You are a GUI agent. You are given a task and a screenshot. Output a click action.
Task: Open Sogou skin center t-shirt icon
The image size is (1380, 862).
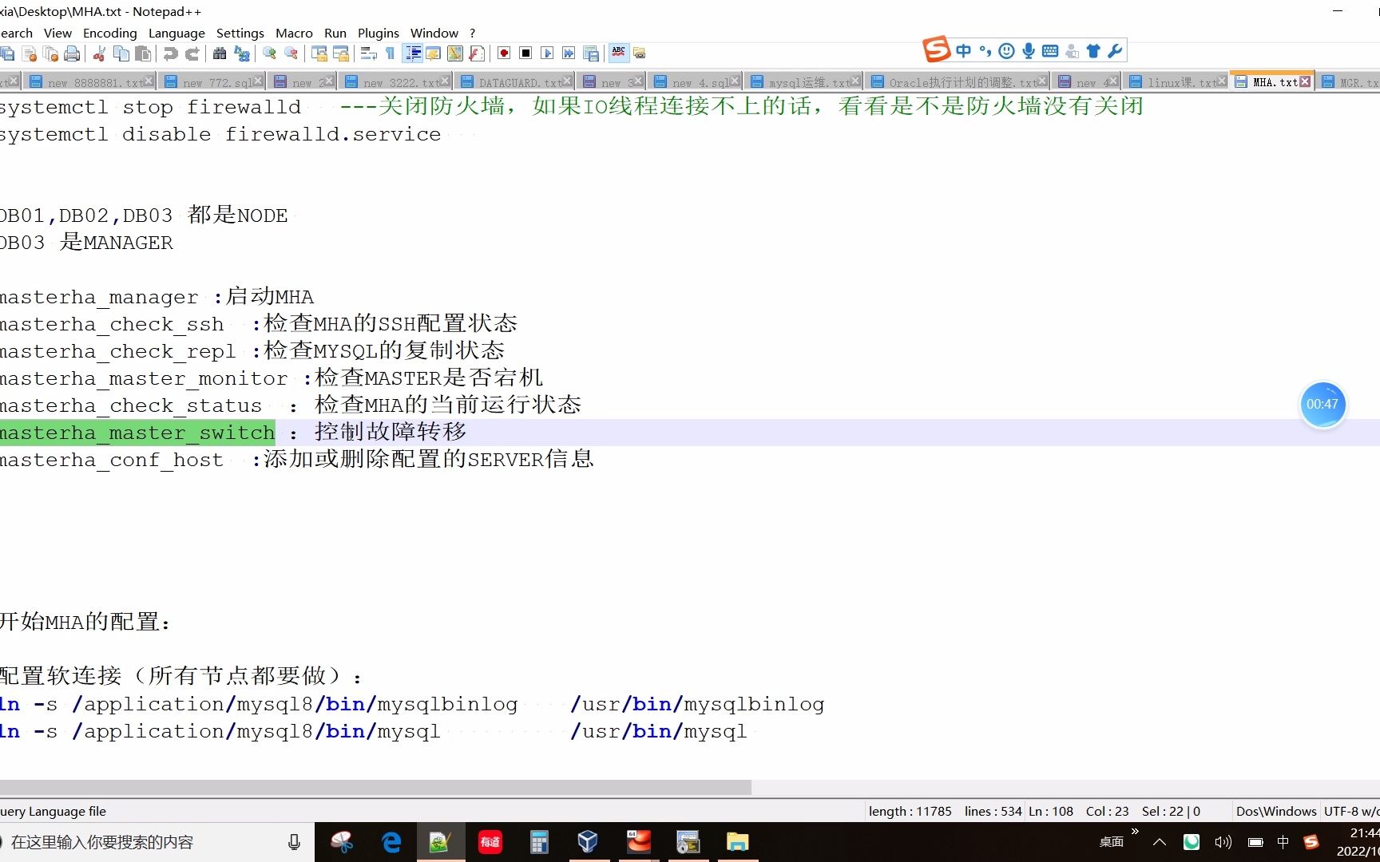coord(1092,51)
